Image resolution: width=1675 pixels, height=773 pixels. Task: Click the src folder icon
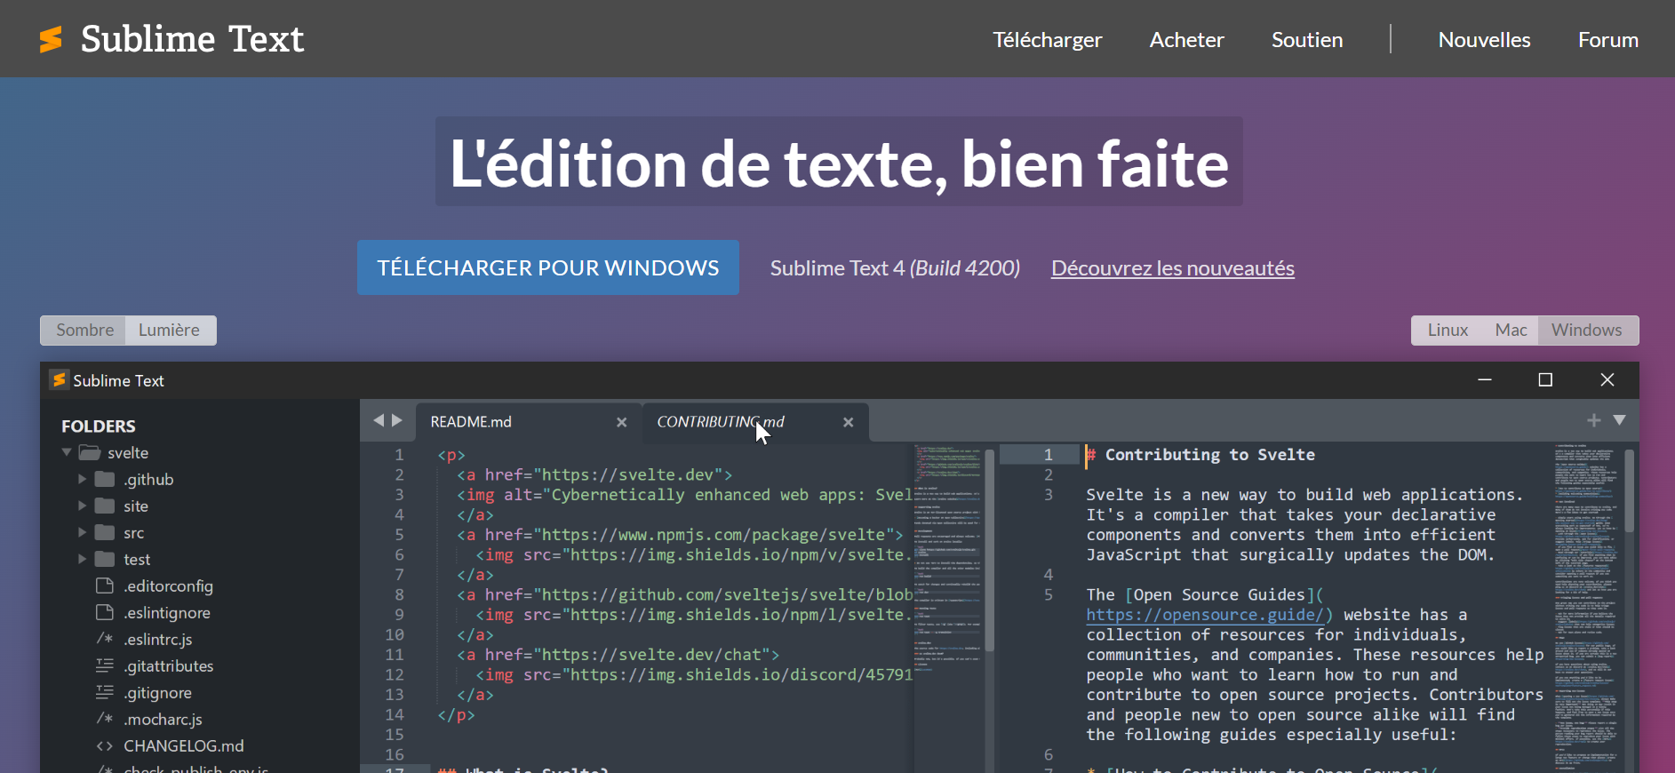(x=105, y=532)
